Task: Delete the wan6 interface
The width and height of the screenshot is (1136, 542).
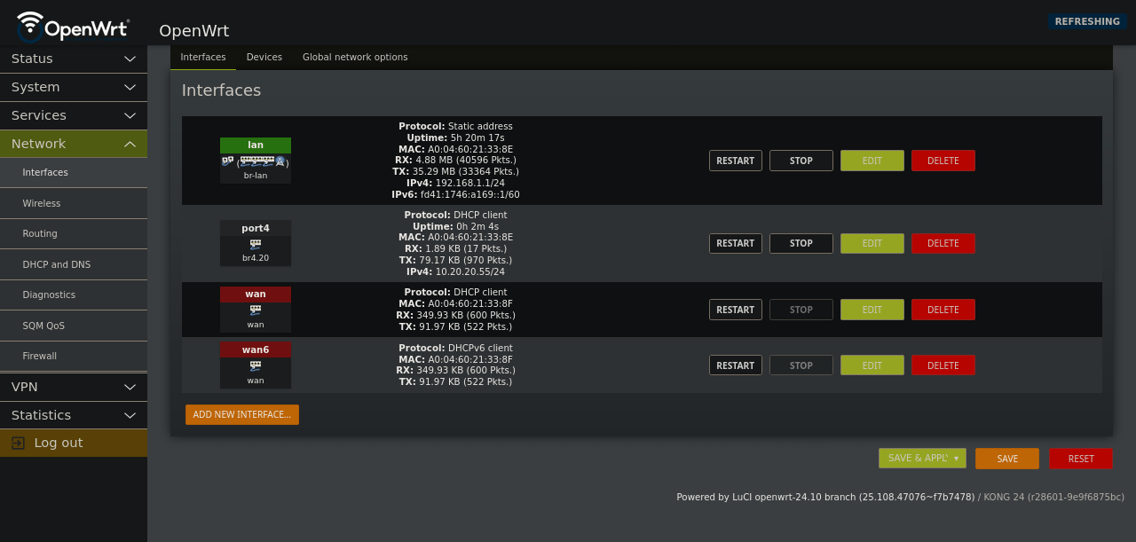Action: [x=943, y=365]
